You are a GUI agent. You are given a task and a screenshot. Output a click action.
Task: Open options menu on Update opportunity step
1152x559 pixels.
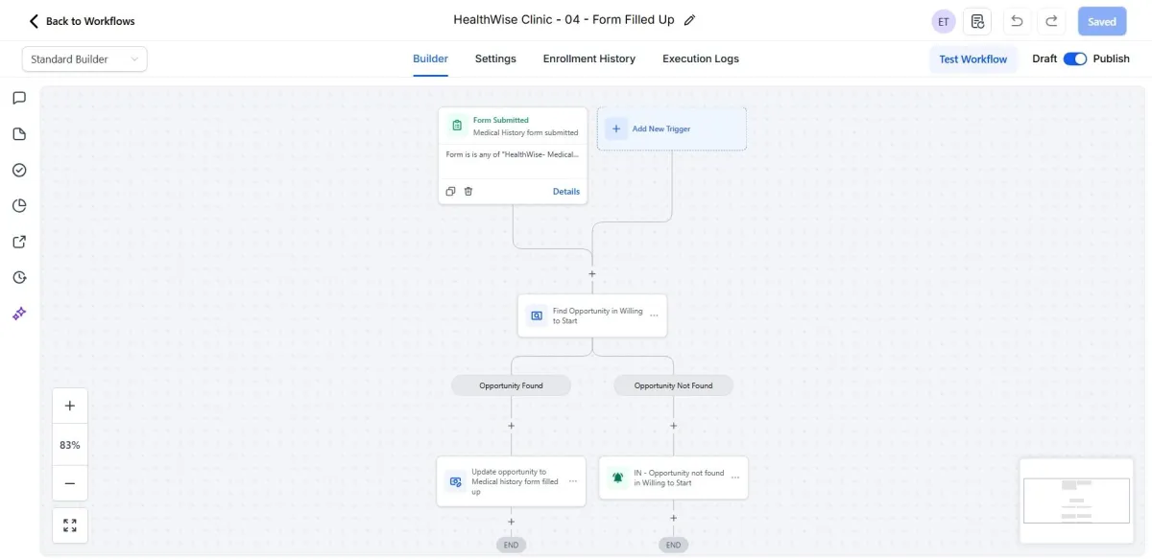(x=573, y=481)
